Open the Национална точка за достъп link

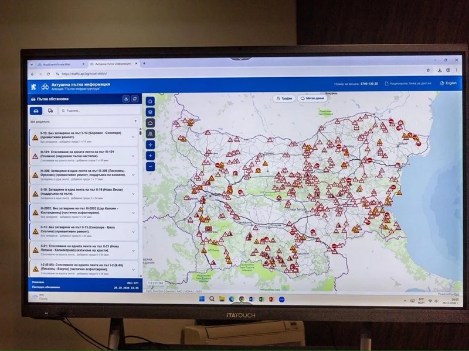coord(408,84)
